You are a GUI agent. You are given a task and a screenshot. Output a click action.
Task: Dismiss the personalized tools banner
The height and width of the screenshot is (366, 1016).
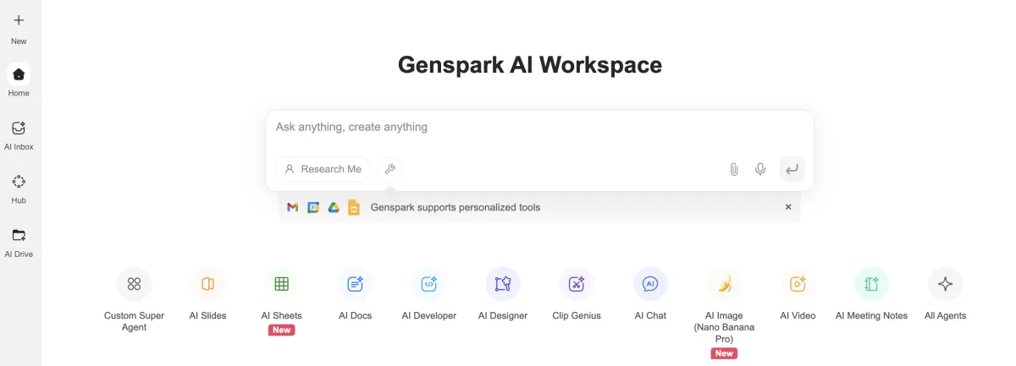coord(788,207)
